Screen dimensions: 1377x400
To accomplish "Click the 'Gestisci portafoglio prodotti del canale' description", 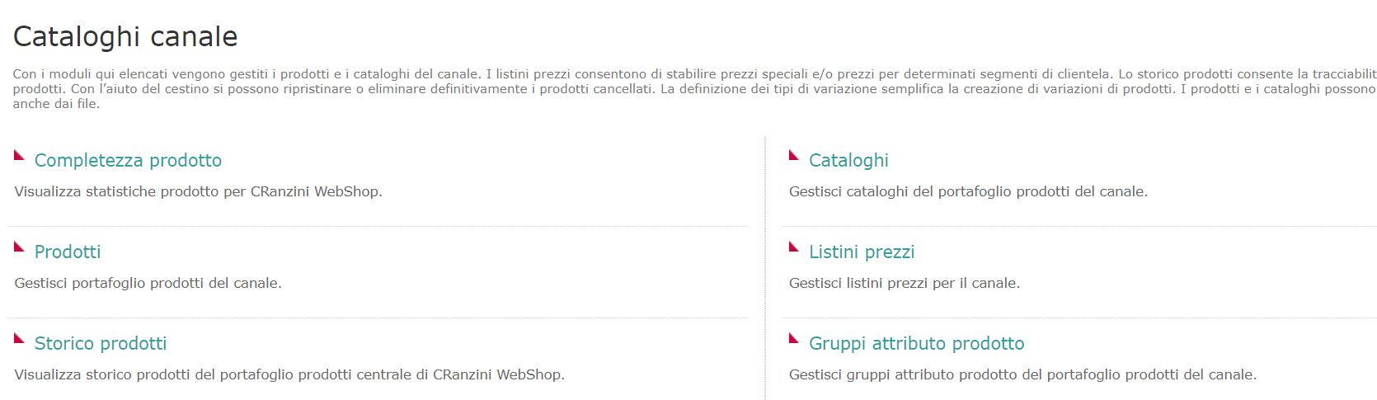I will tap(148, 283).
